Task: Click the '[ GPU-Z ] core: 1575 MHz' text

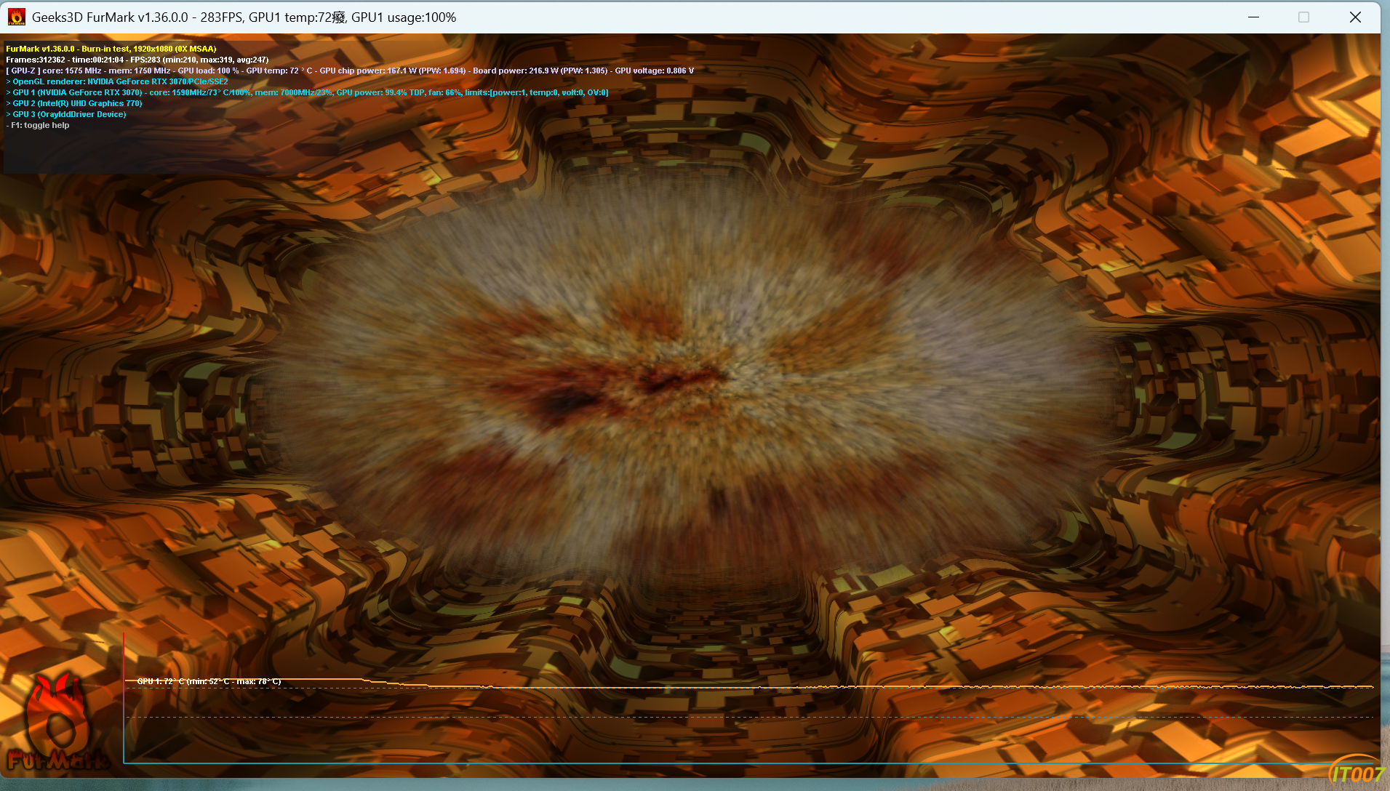Action: 54,71
